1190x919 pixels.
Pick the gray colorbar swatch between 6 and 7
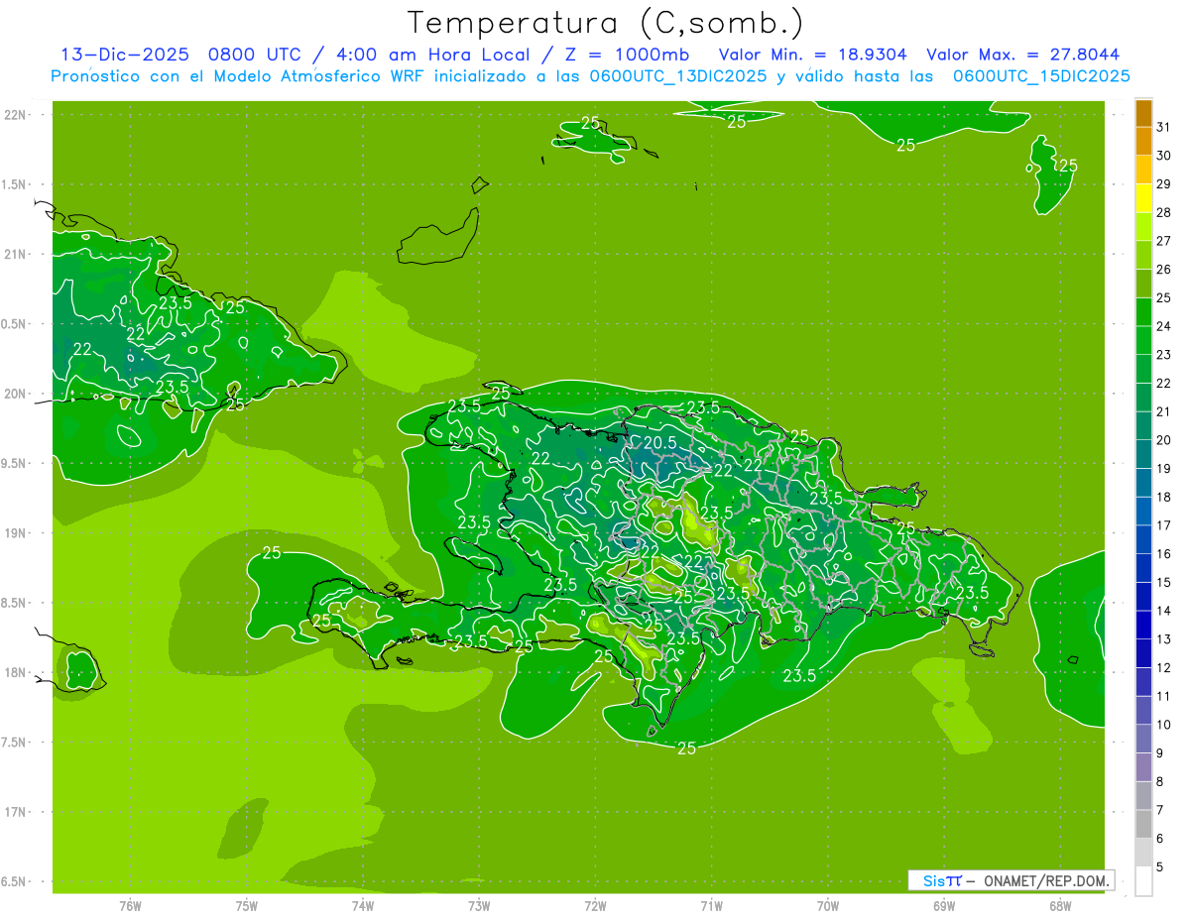[x=1143, y=824]
